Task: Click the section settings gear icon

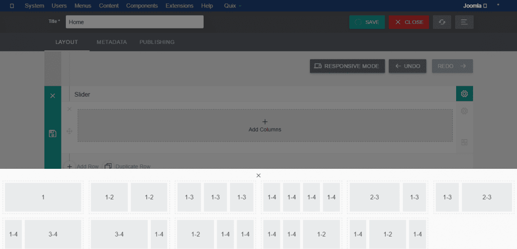Action: (464, 94)
